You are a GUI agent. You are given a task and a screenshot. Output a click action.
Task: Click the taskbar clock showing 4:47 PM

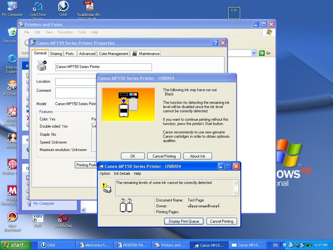tap(321, 245)
